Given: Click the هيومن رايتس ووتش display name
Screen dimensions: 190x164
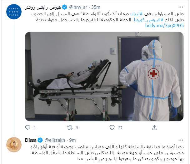Looking at the screenshot, I should pos(43,8).
